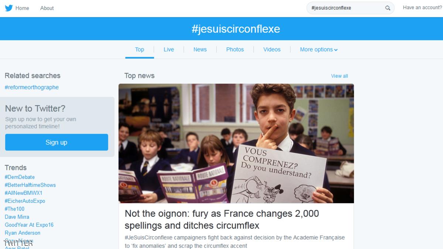Switch to the Live tab

click(x=169, y=49)
